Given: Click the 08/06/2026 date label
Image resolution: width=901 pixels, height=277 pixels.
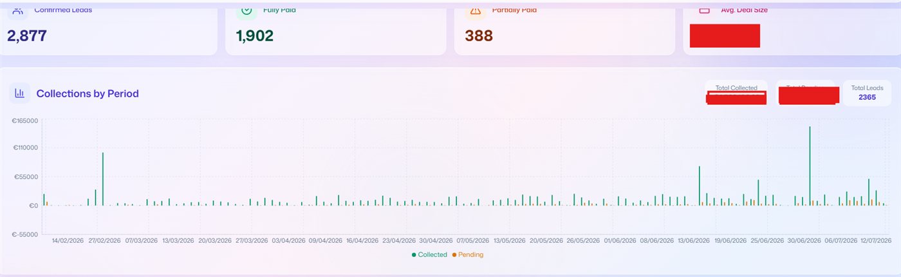Looking at the screenshot, I should click(x=657, y=240).
